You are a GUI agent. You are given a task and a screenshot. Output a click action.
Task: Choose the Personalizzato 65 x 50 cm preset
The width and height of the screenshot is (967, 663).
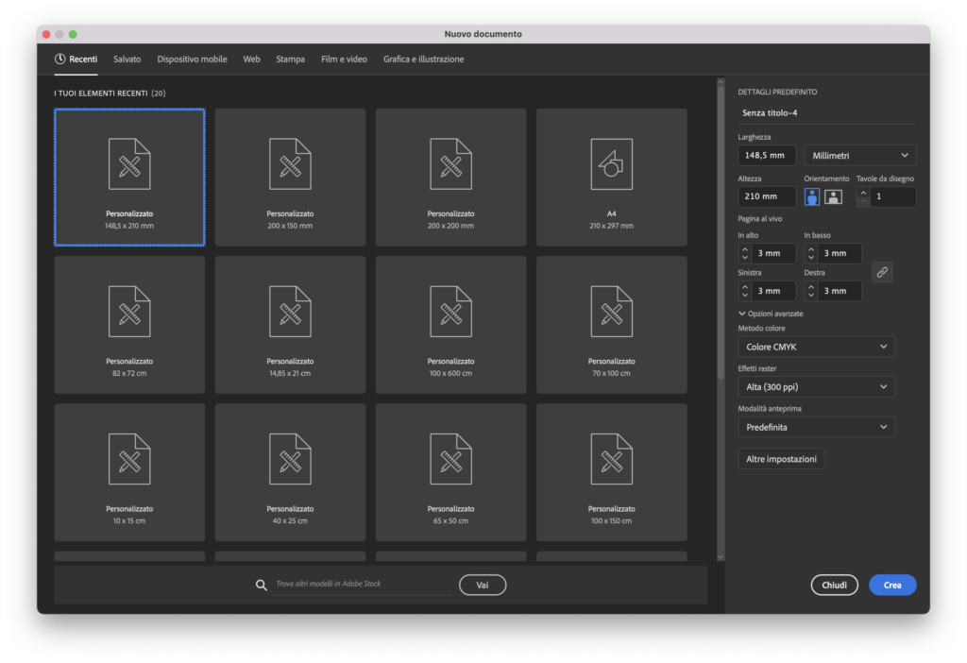pyautogui.click(x=450, y=472)
